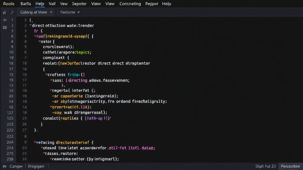Click the 'compleatt {' code line

click(56, 58)
